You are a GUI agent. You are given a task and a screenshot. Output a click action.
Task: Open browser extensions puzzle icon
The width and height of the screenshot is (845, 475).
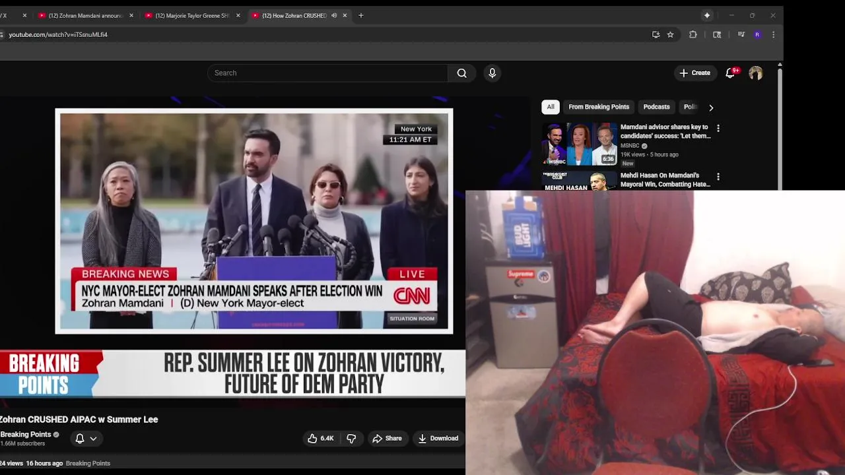coord(693,34)
